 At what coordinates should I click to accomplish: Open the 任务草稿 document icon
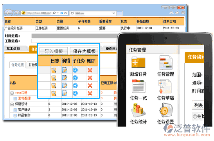[165, 86]
